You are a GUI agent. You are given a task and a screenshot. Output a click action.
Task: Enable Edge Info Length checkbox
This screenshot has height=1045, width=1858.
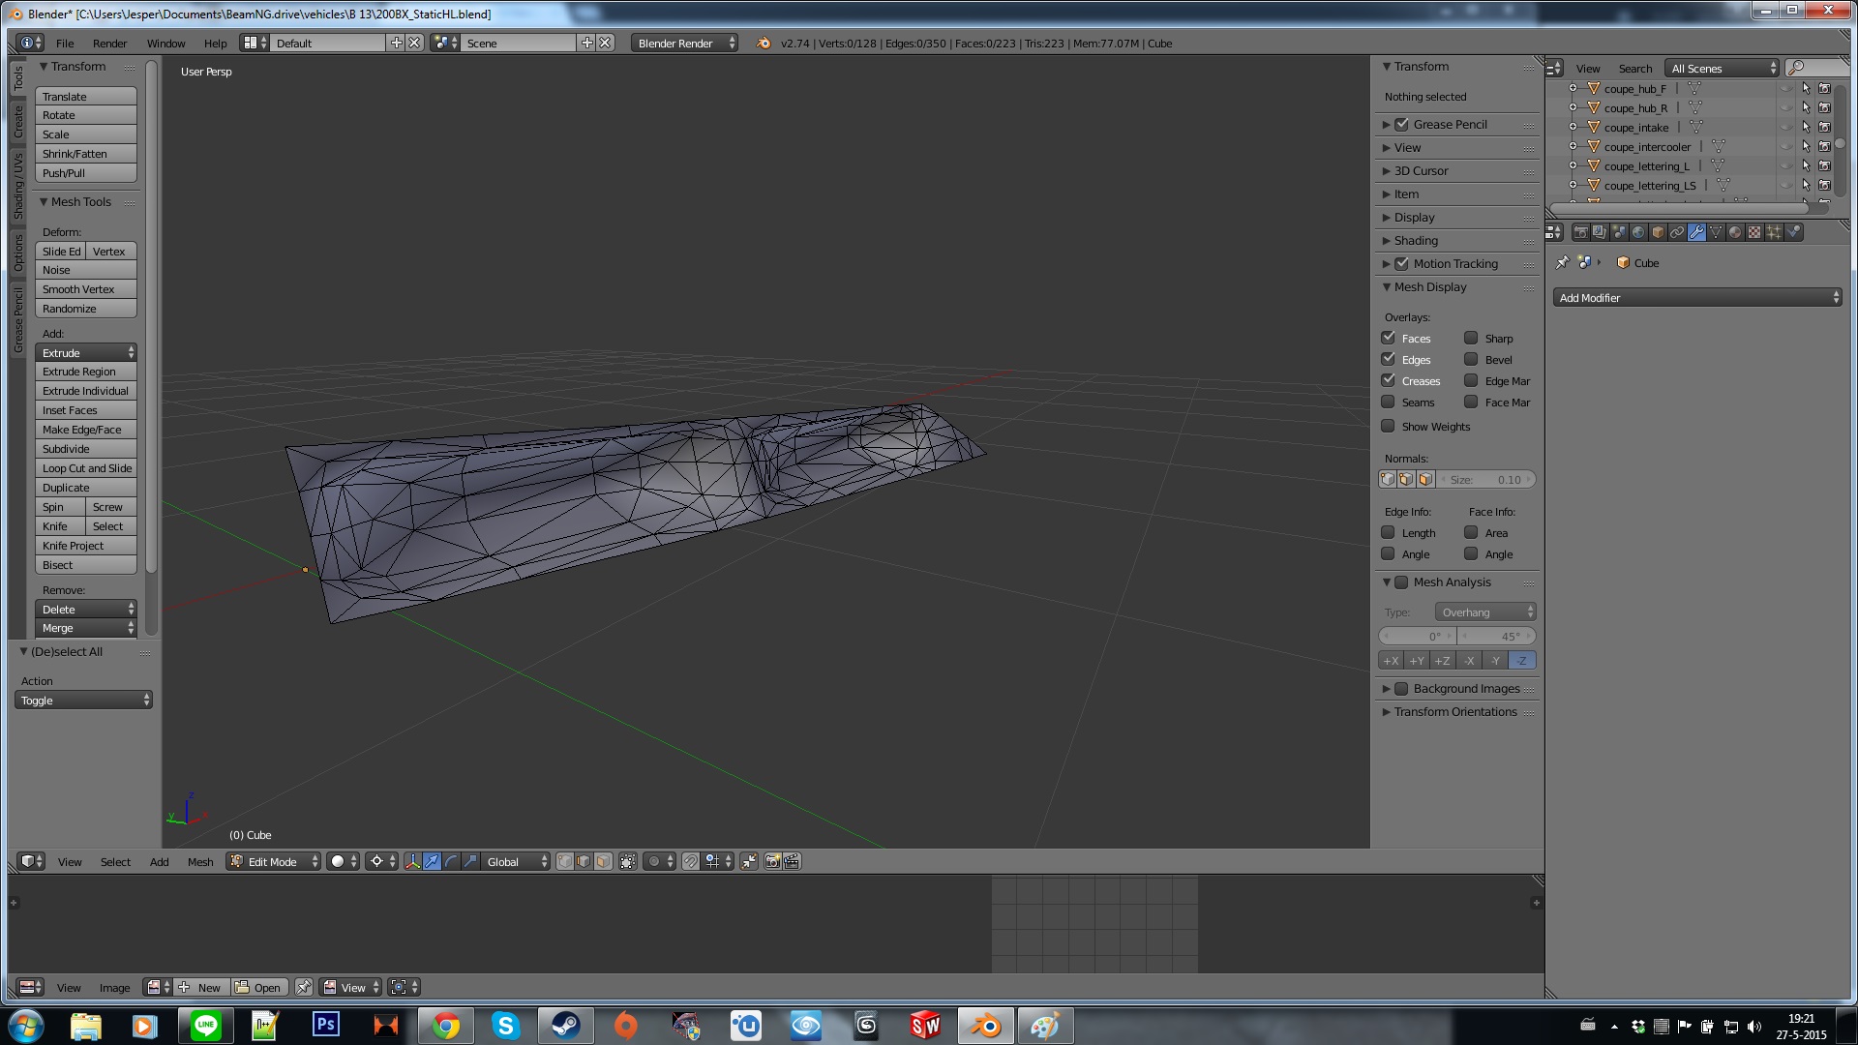coord(1388,532)
